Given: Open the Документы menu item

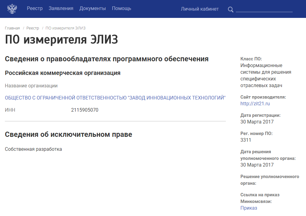Looking at the screenshot, I should [x=93, y=8].
